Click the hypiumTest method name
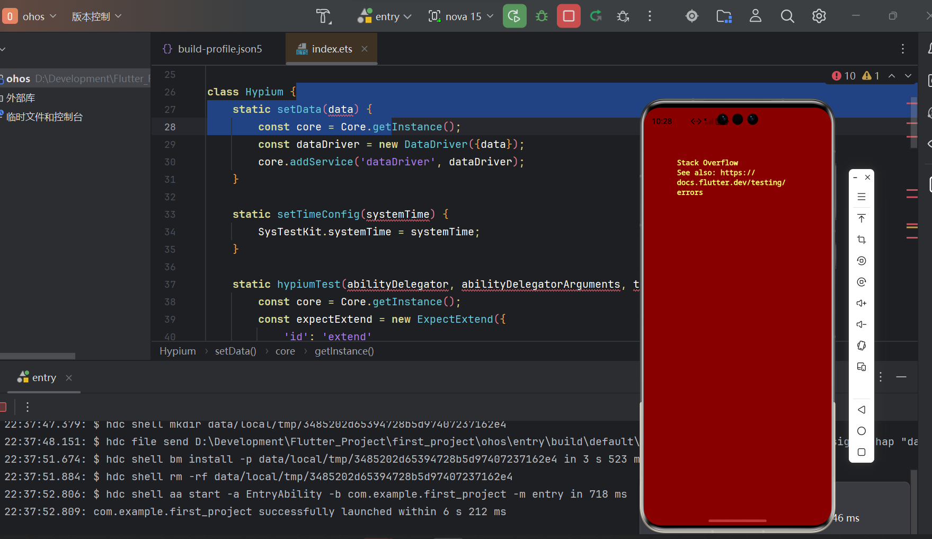The image size is (932, 539). coord(309,284)
